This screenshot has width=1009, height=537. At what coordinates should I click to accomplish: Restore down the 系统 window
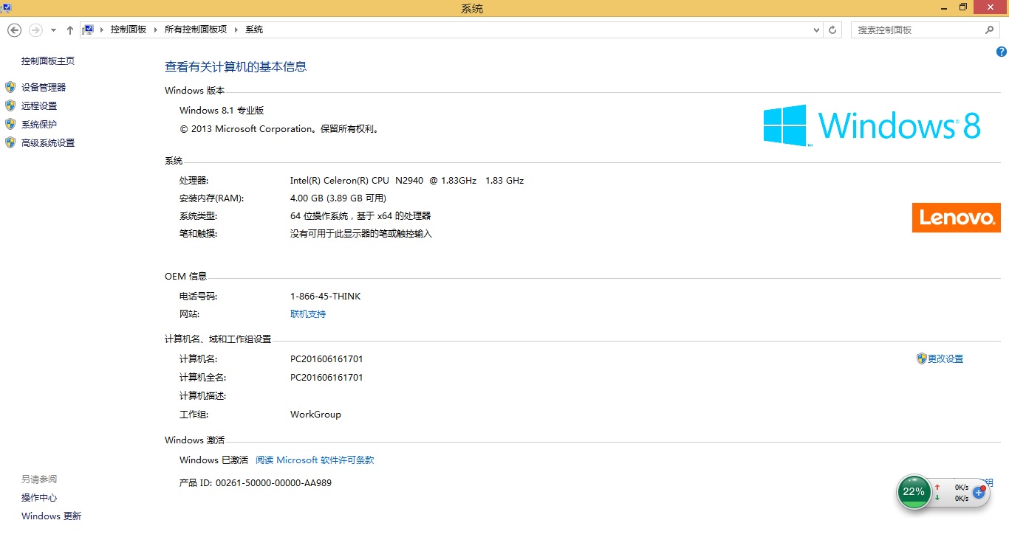pos(963,7)
